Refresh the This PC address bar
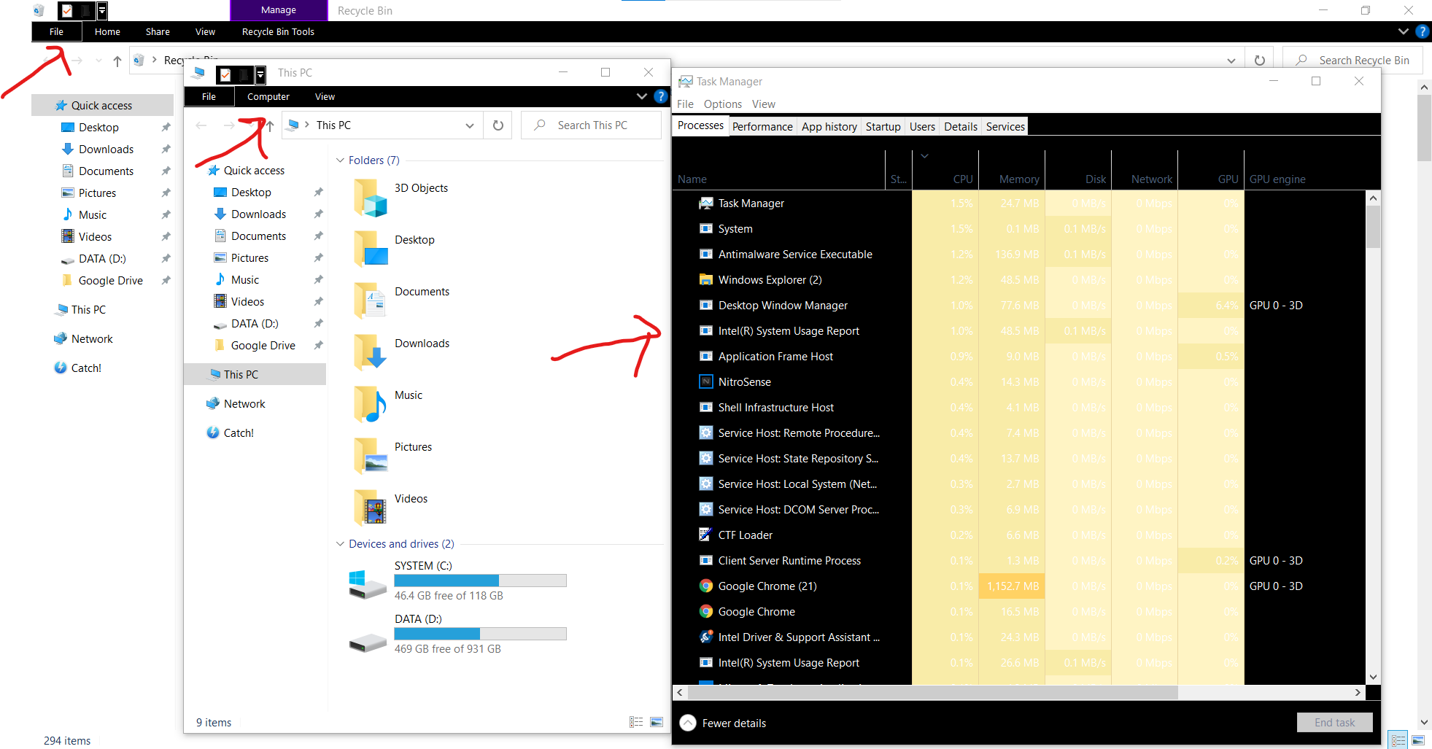The image size is (1432, 749). 498,125
